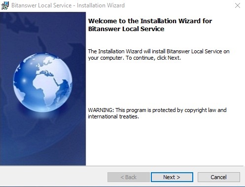Click the greyed-out < Back button
Viewport: 245px width, 187px height.
coord(129,177)
